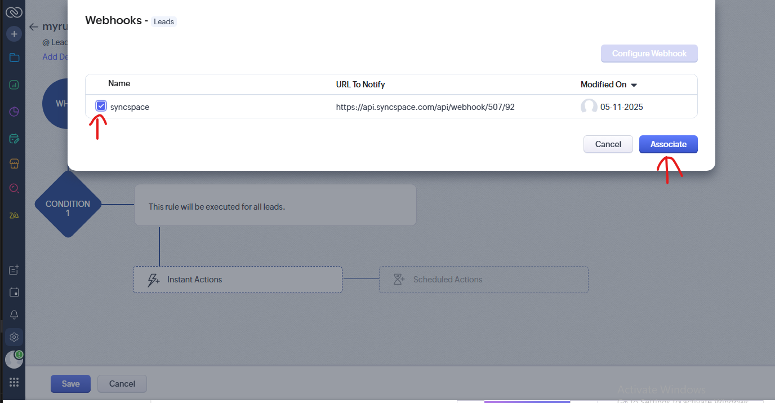Open the bar chart reports icon in the sidebar
This screenshot has height=403, width=775.
point(14,85)
